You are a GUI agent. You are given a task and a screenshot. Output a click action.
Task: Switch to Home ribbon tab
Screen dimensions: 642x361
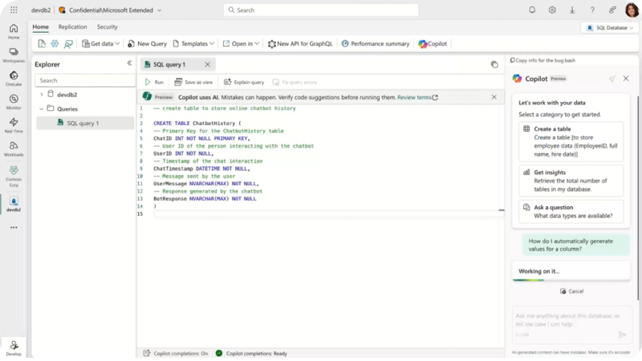pyautogui.click(x=41, y=26)
